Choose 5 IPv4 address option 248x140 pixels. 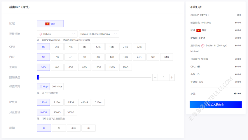tap(98, 102)
